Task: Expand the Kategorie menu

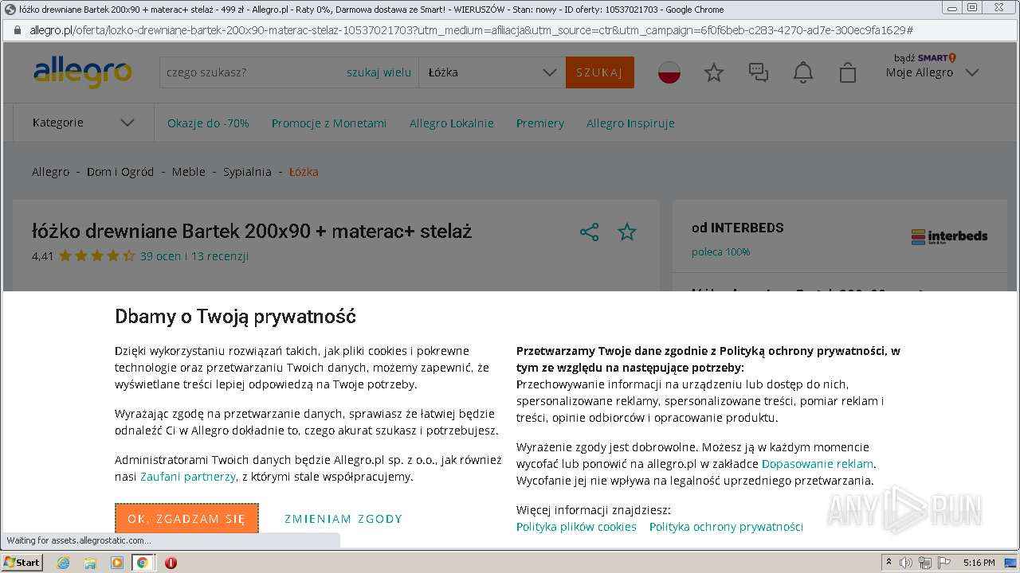Action: pos(83,123)
